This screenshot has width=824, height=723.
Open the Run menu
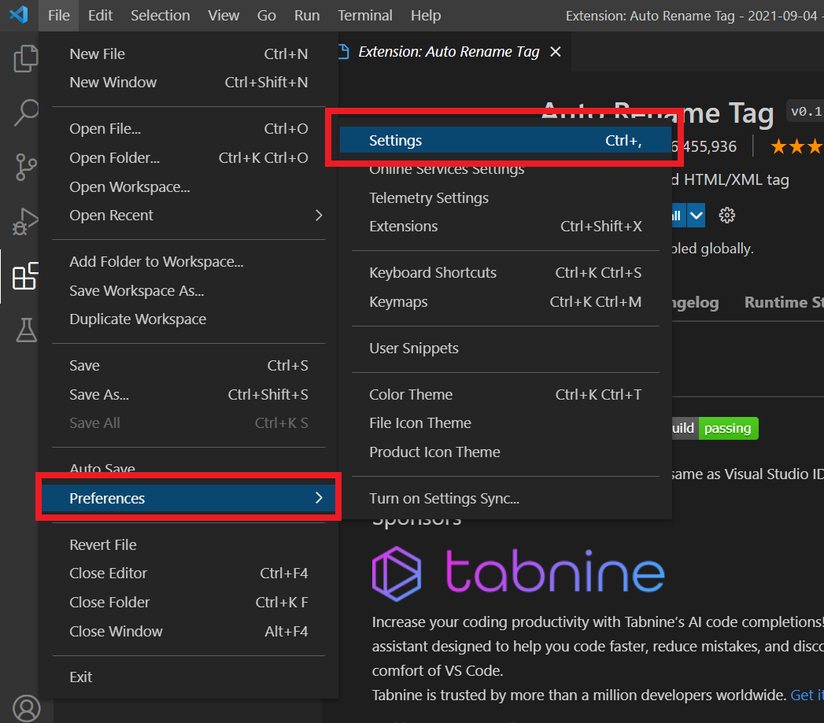[307, 16]
